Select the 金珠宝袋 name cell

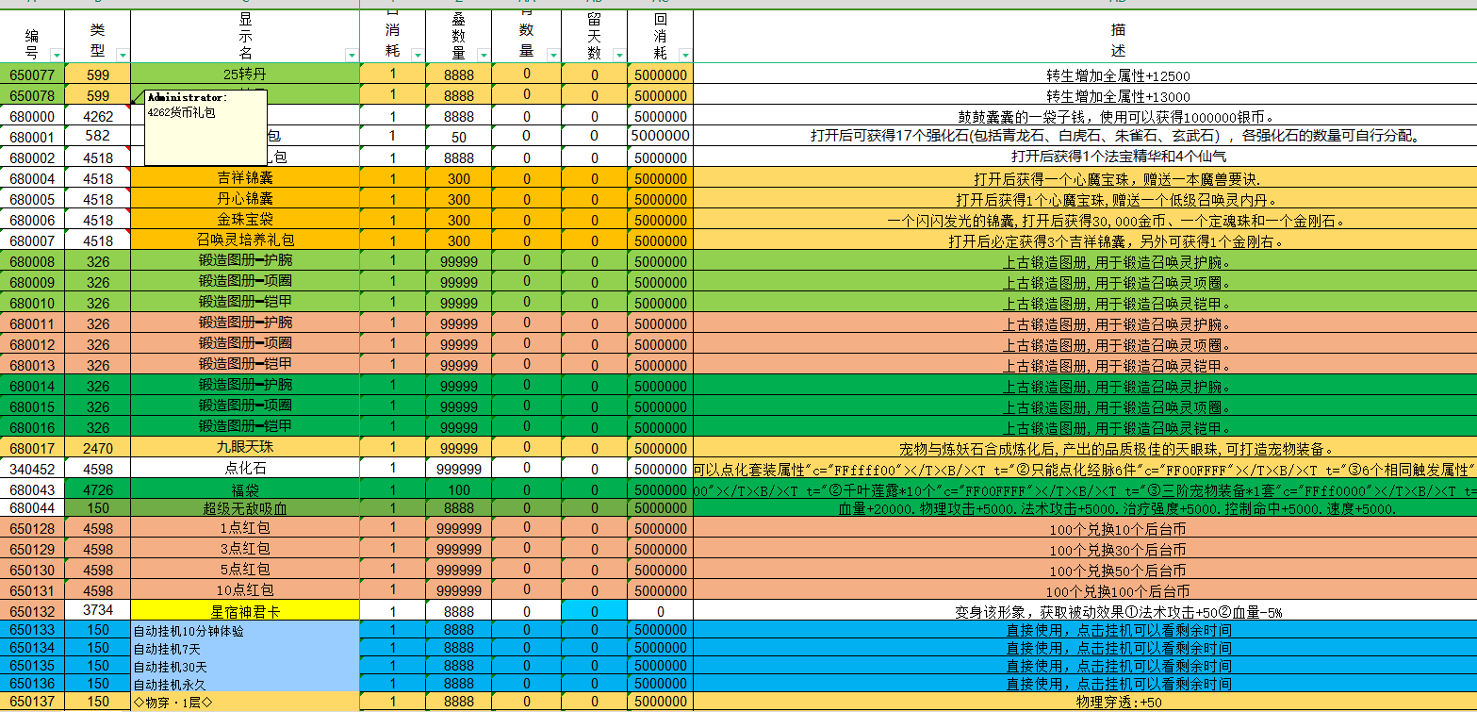(x=245, y=220)
